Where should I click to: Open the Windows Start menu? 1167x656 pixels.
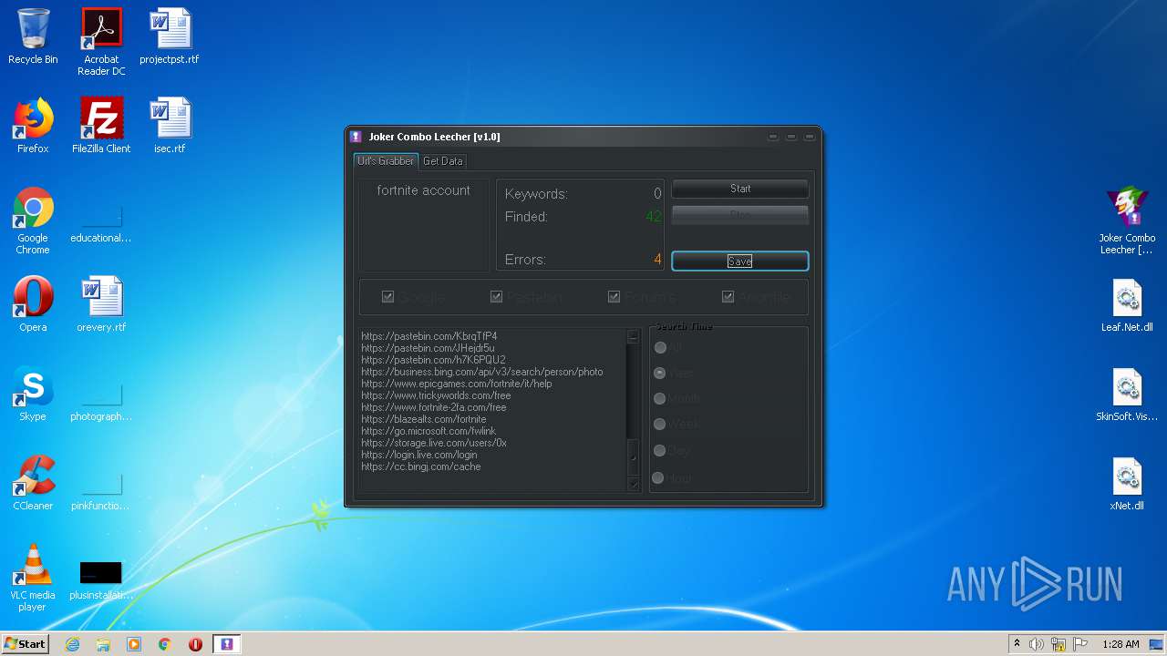25,643
